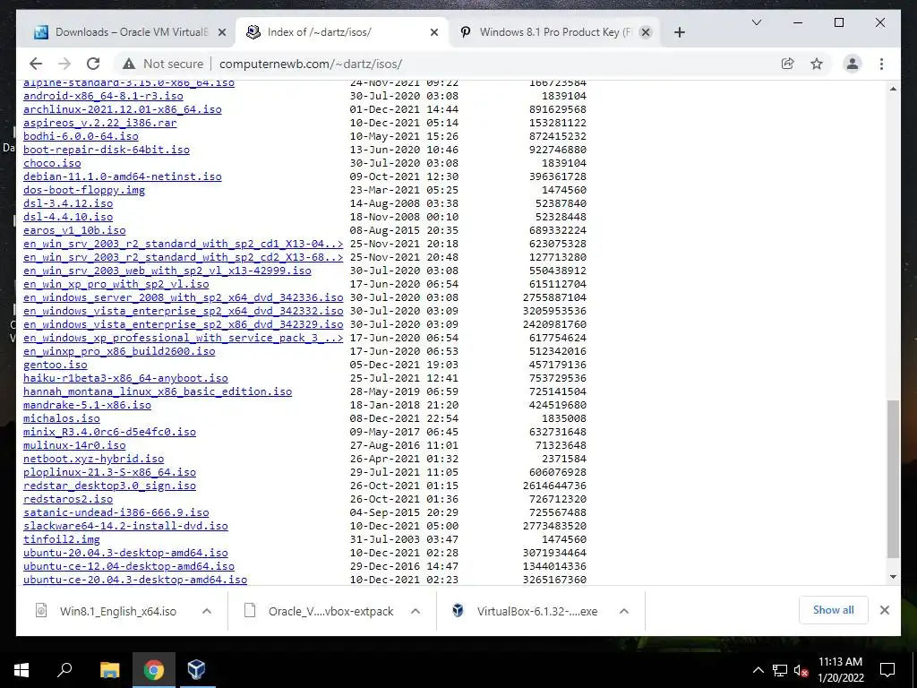Open taskbar search magnifier
The image size is (917, 688).
coord(64,670)
